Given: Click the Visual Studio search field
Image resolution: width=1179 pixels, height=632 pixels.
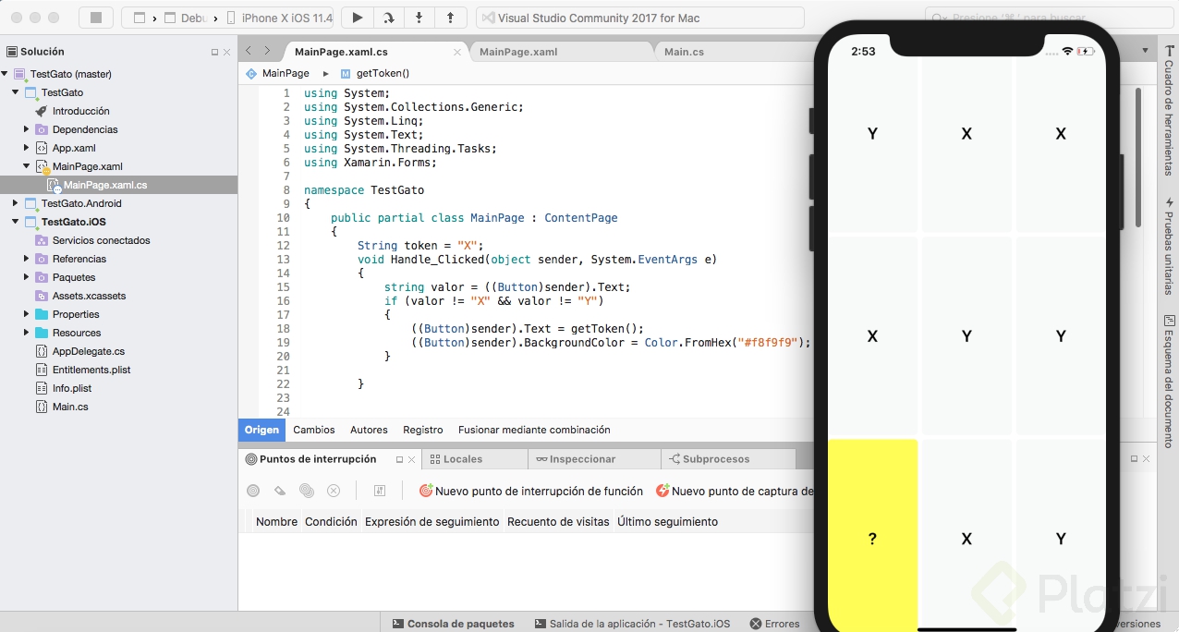Looking at the screenshot, I should 1049,18.
